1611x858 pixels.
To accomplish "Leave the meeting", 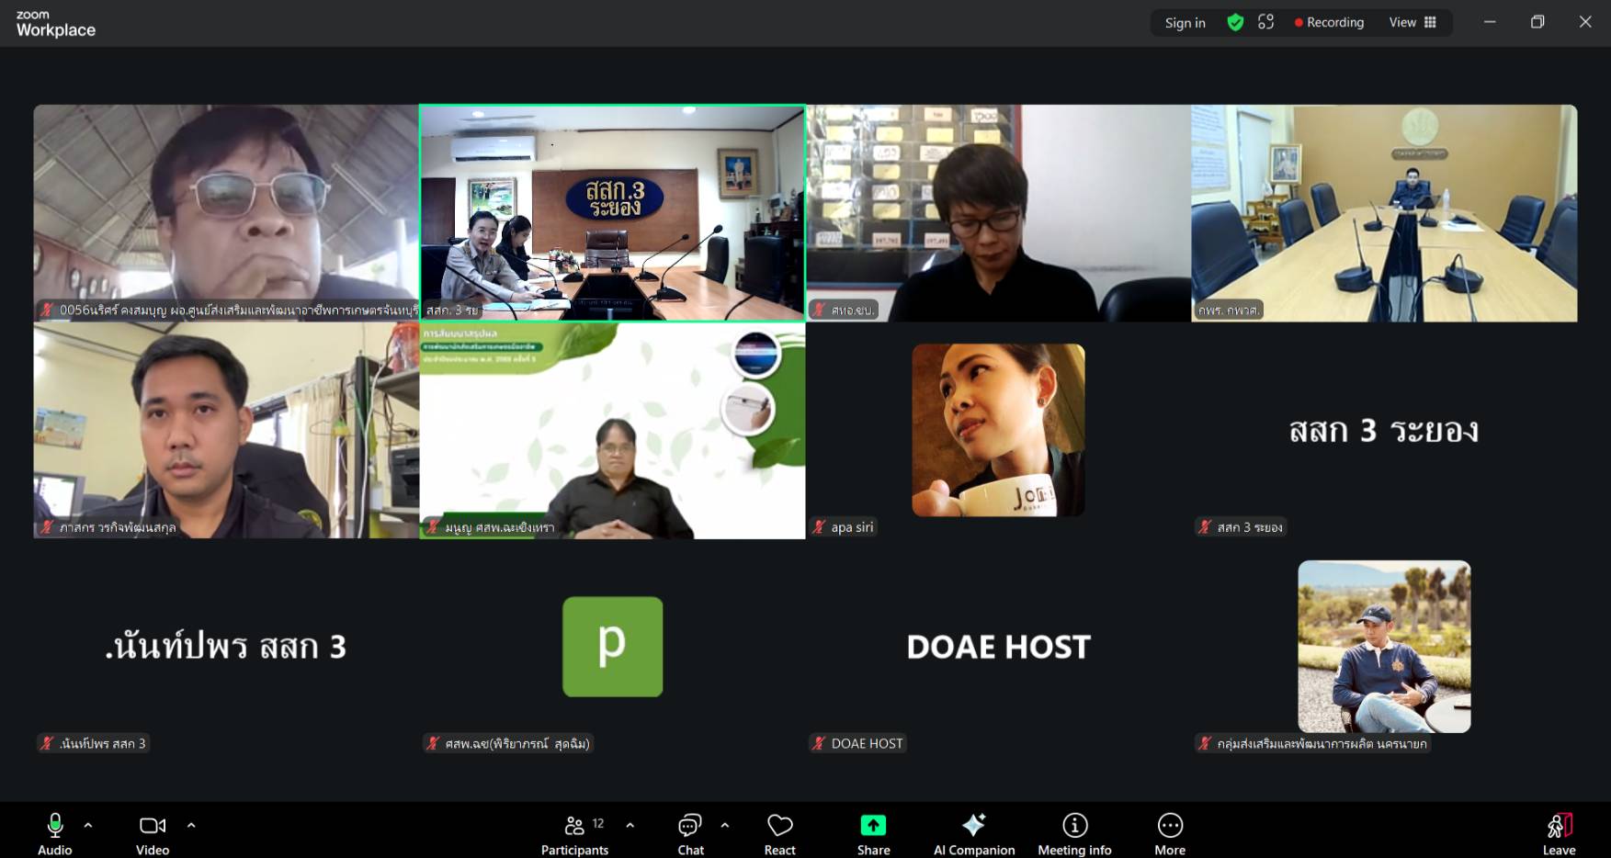I will (1559, 833).
